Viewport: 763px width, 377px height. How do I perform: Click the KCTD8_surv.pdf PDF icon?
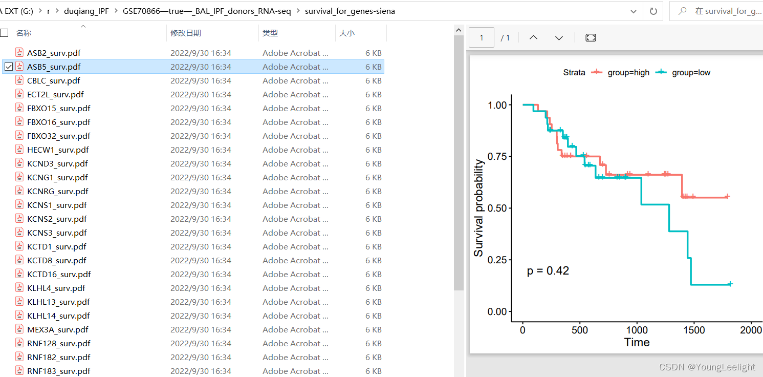(19, 260)
